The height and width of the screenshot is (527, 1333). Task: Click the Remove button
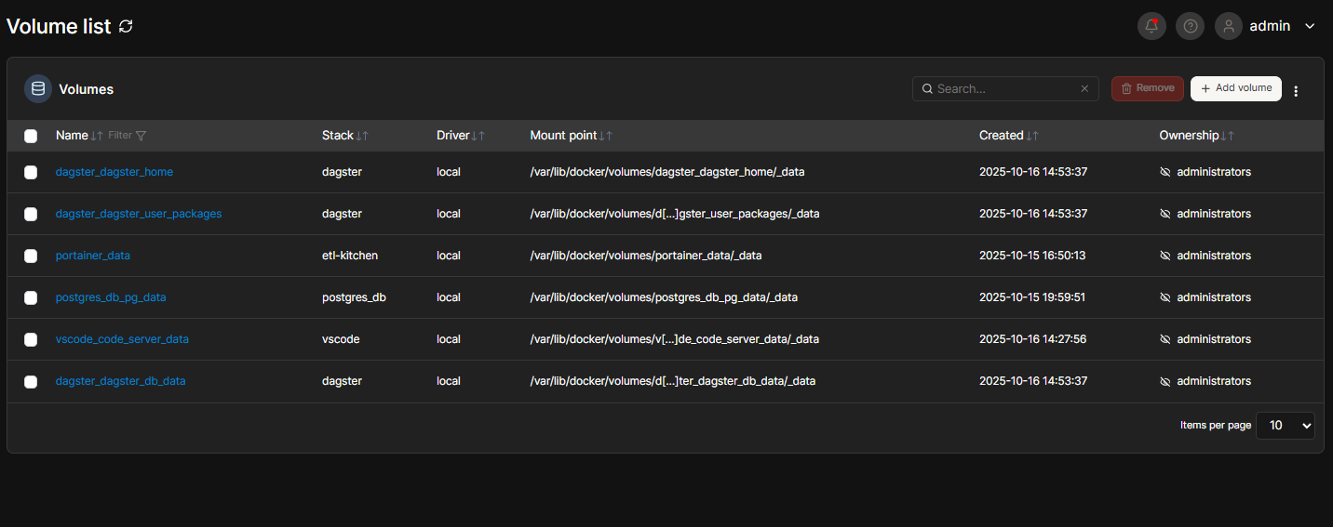(x=1147, y=88)
